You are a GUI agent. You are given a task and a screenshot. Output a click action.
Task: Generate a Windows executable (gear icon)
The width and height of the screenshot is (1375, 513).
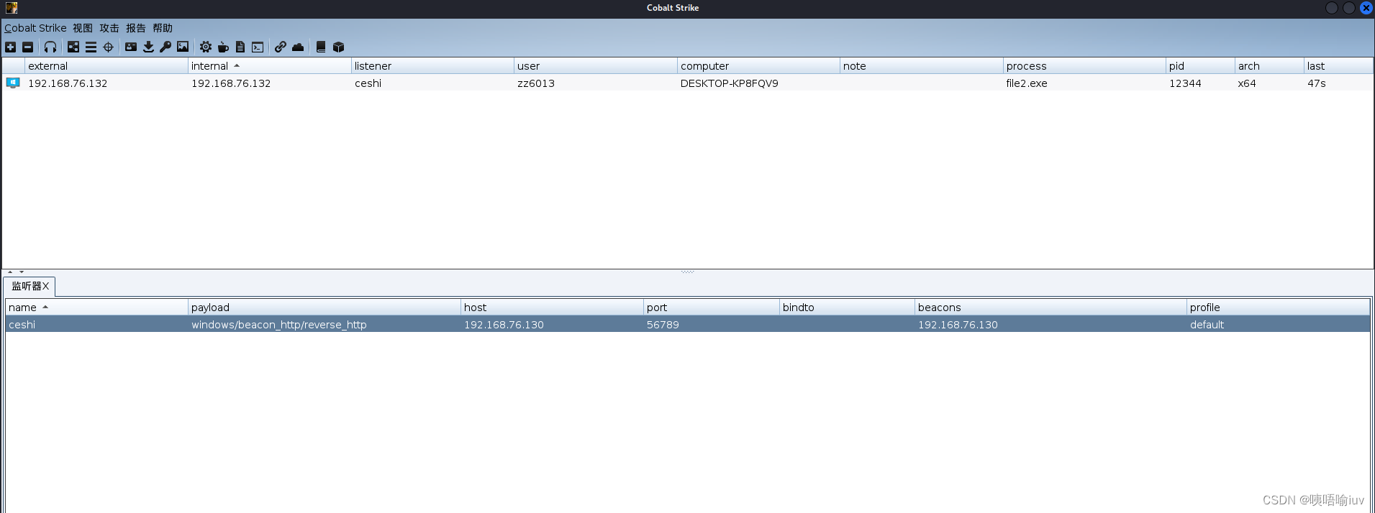click(x=206, y=47)
